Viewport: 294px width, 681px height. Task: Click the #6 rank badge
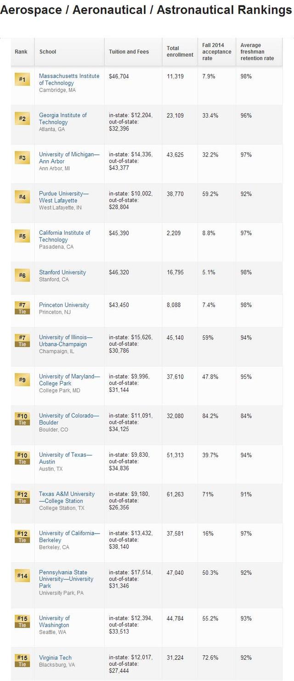(22, 275)
